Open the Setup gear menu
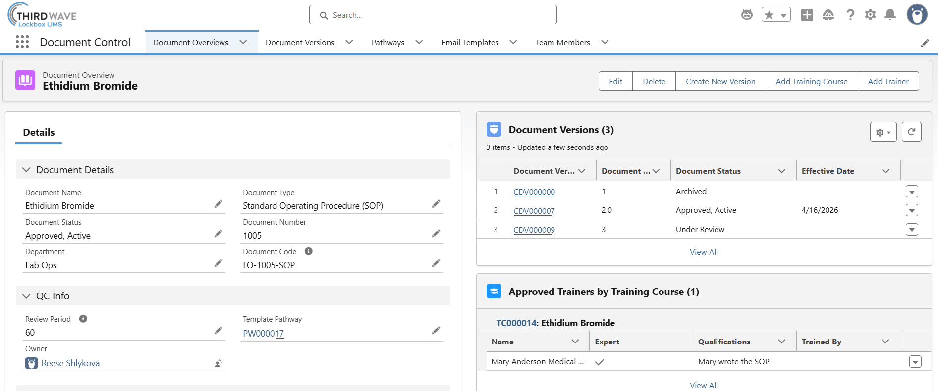 (870, 15)
